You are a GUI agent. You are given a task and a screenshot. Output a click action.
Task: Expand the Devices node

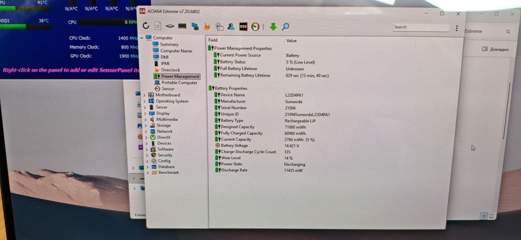(x=146, y=143)
